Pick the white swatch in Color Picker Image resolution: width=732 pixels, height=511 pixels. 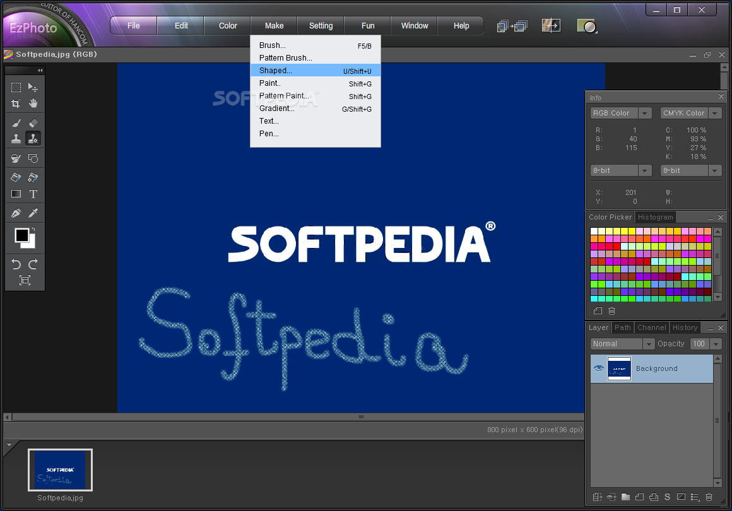tap(594, 231)
